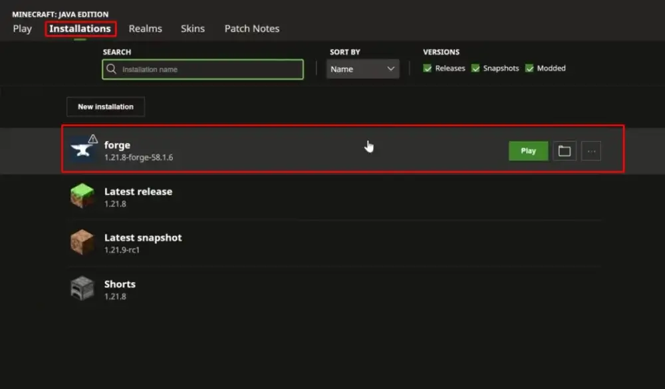Open the three-dot menu for forge

[591, 151]
